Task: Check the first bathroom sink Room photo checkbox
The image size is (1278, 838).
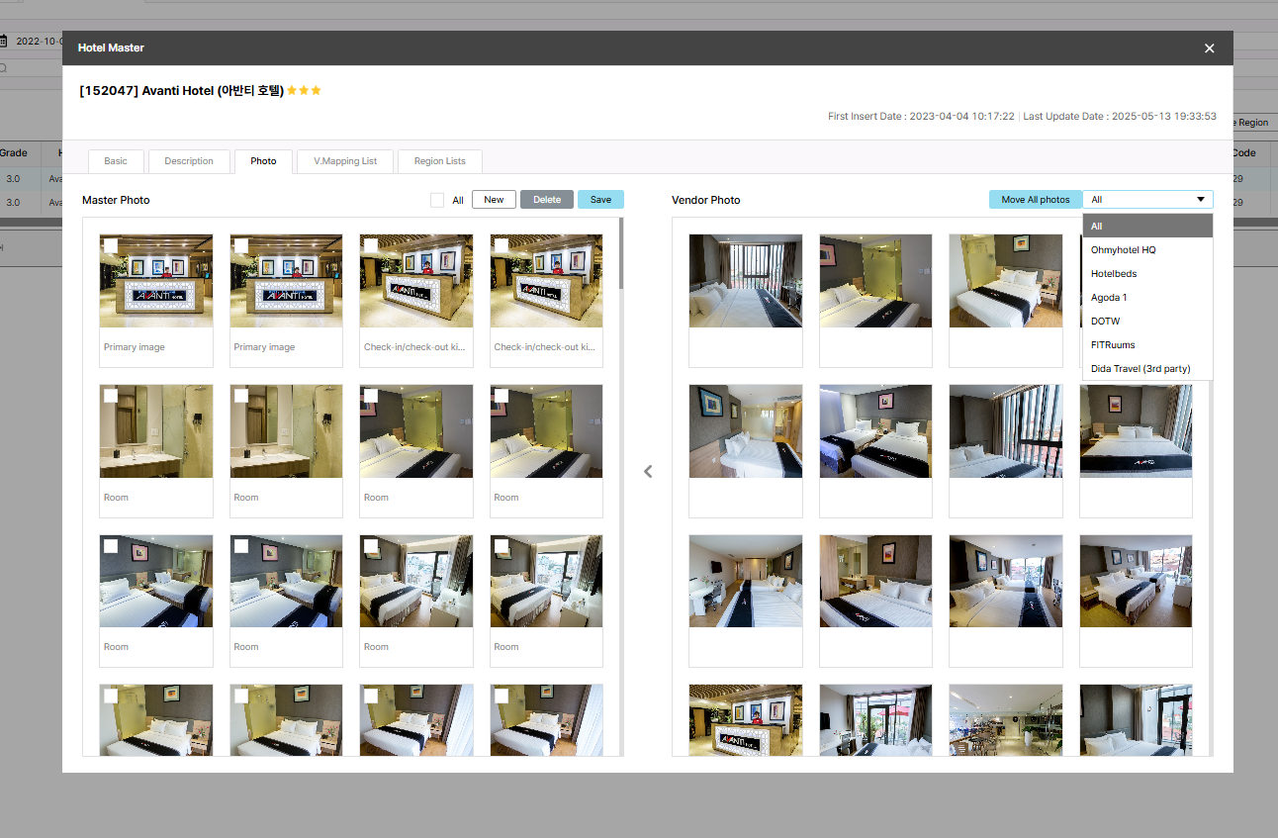Action: point(111,396)
